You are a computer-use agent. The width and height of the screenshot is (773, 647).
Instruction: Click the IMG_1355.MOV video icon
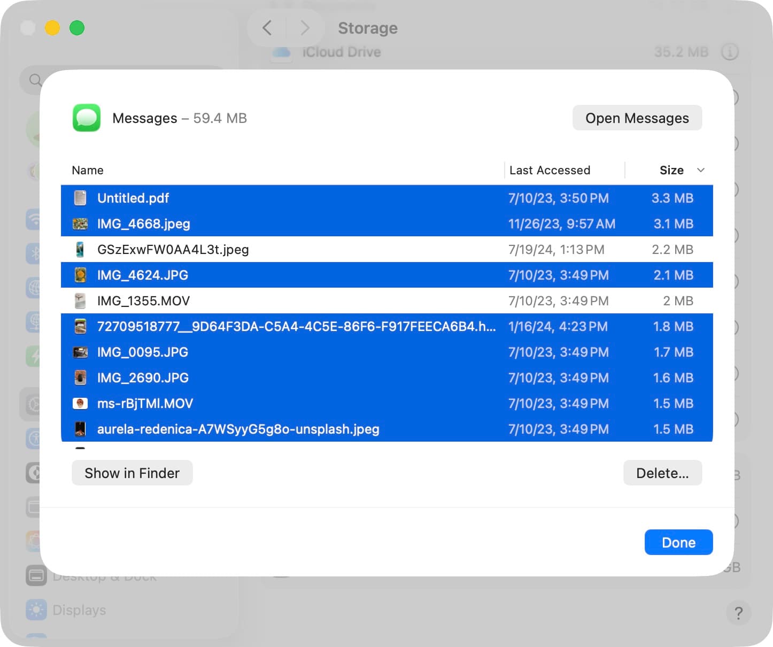(x=80, y=301)
